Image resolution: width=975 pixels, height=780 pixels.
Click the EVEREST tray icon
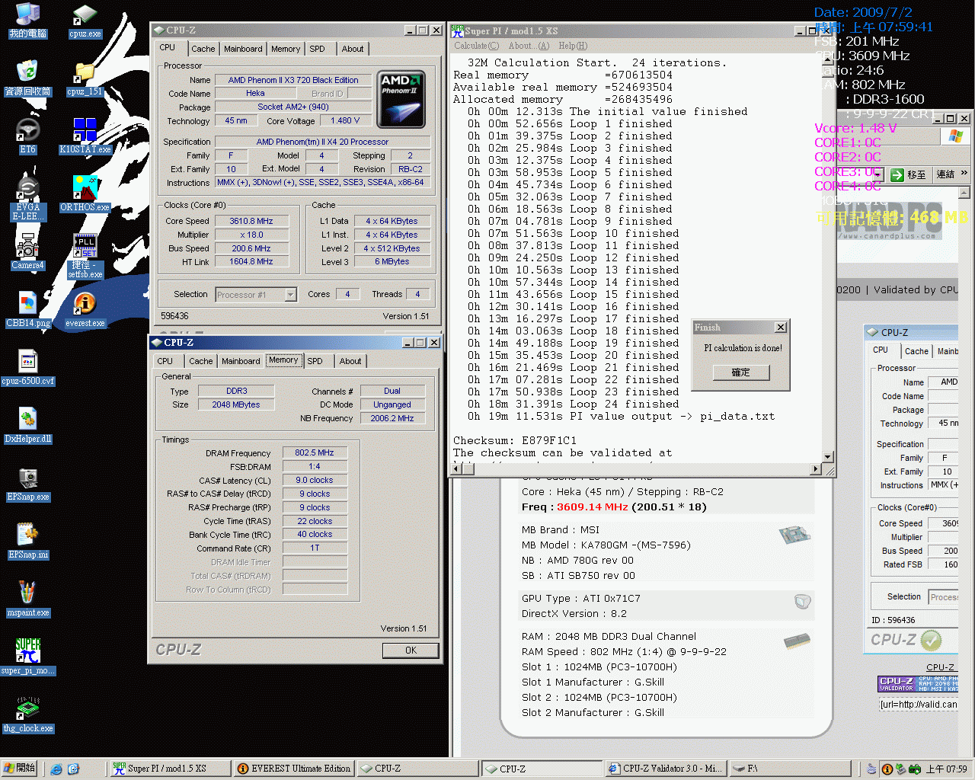tap(887, 769)
